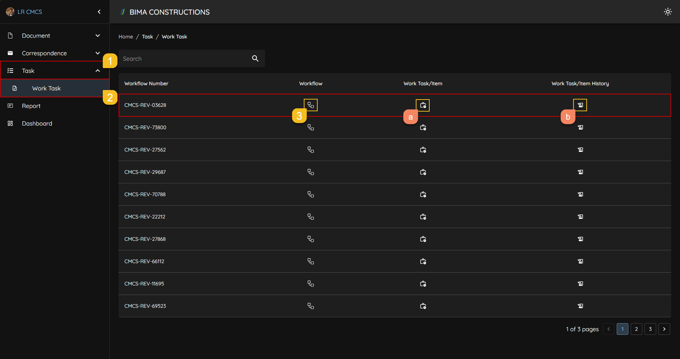Click workflow icon in CMCS-REV-29687 row
The image size is (680, 359).
point(310,172)
